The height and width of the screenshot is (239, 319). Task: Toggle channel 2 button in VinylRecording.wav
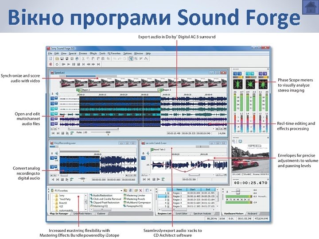coord(52,167)
